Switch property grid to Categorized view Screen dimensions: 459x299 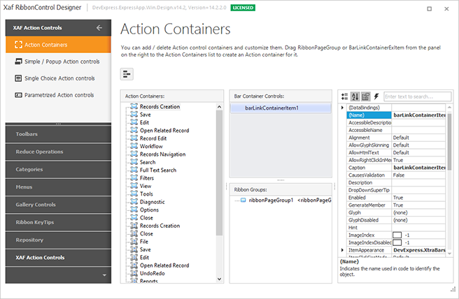pyautogui.click(x=345, y=96)
